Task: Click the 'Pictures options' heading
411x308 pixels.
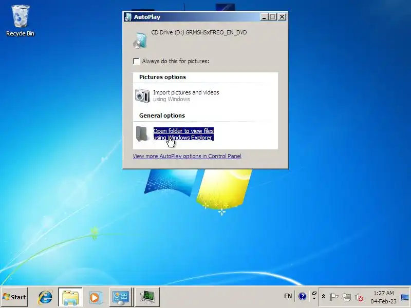Action: (162, 77)
